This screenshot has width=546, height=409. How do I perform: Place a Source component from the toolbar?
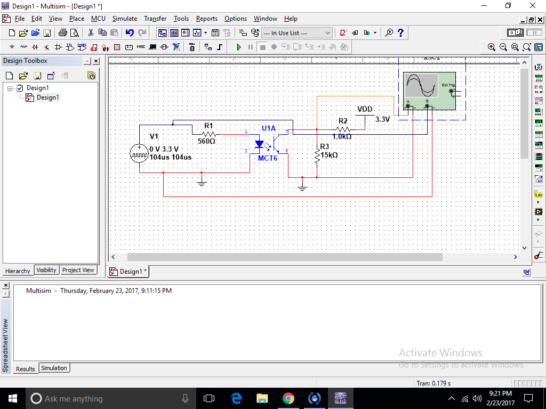coord(12,47)
